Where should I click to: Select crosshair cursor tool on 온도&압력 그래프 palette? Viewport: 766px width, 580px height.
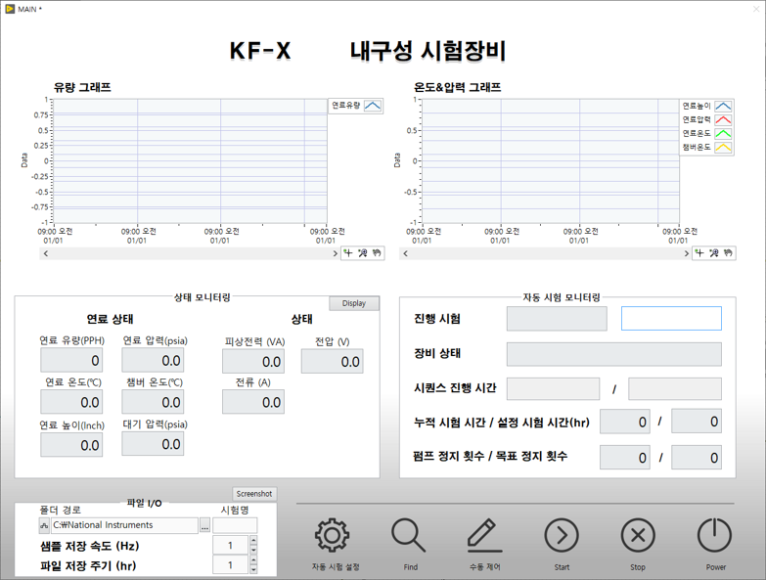[x=699, y=253]
